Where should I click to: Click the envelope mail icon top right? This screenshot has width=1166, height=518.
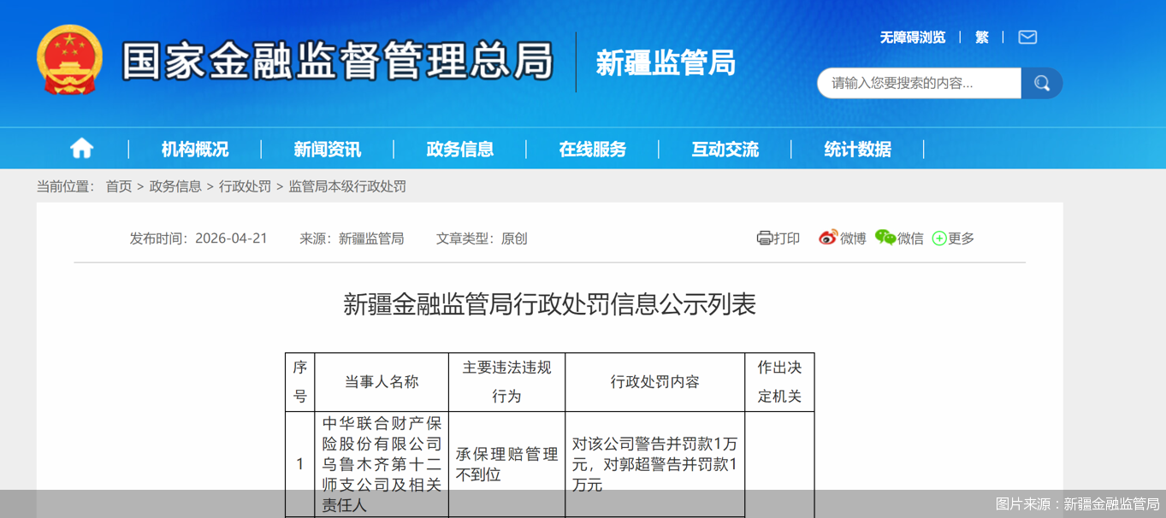click(1027, 37)
